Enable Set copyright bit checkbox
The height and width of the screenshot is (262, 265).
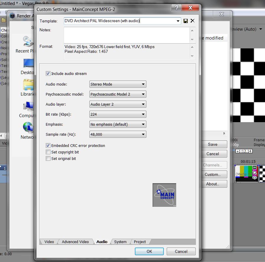[x=48, y=152]
